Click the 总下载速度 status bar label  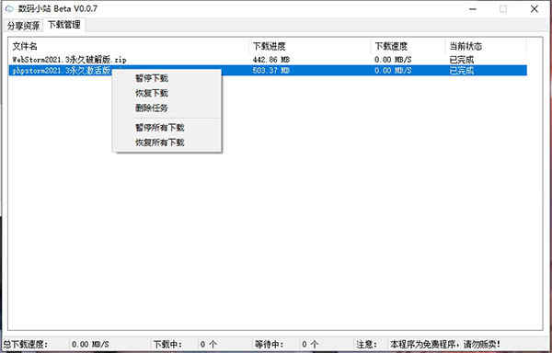(x=26, y=344)
